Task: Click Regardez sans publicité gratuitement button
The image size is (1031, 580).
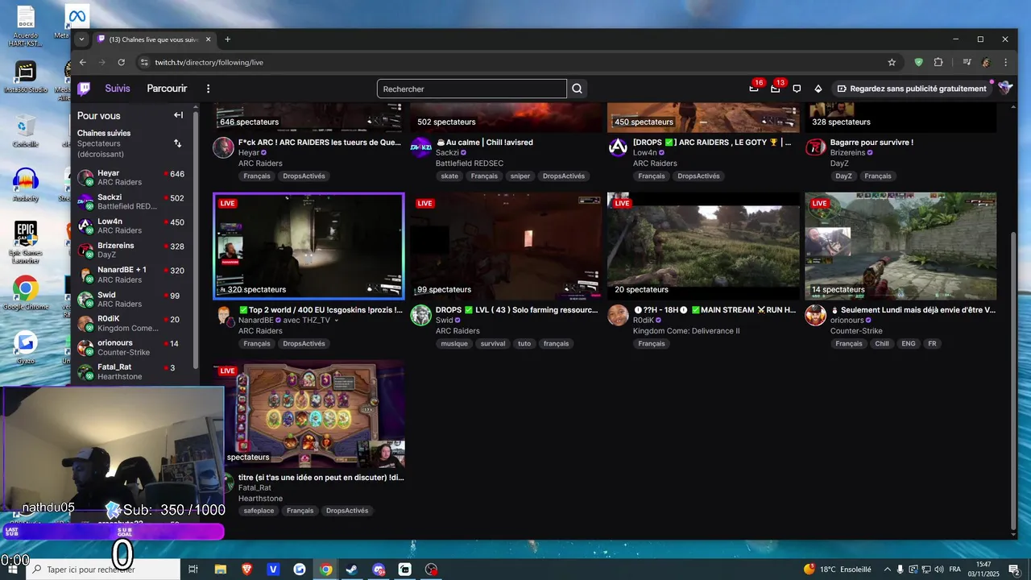Action: (x=911, y=89)
